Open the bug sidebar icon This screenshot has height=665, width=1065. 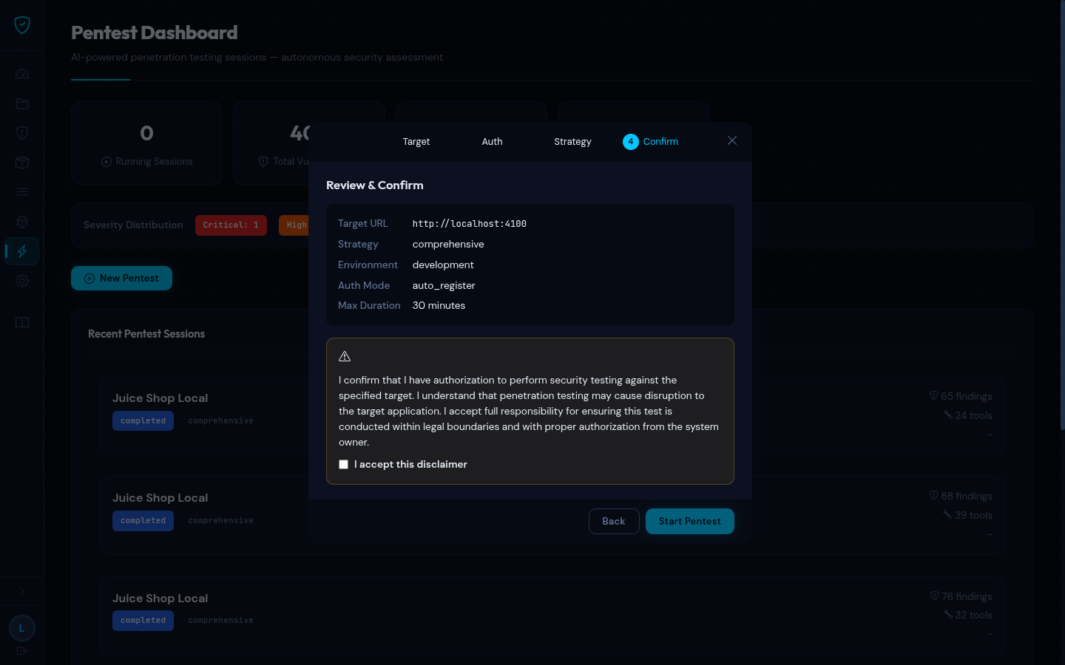(x=22, y=222)
